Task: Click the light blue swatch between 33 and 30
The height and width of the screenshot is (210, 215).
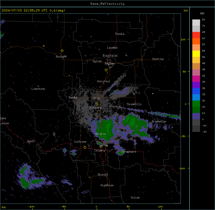Action: [x=196, y=97]
